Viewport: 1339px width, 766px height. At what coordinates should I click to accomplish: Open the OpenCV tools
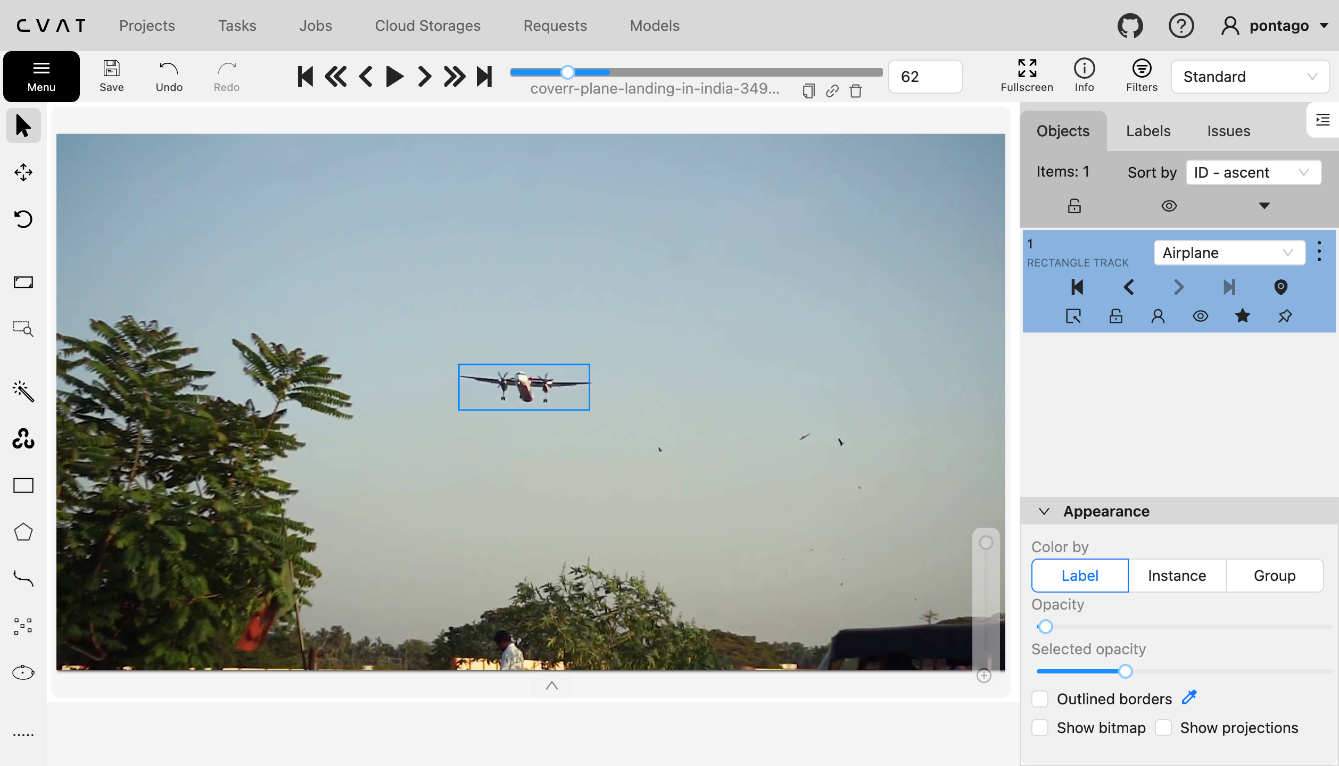(x=23, y=438)
